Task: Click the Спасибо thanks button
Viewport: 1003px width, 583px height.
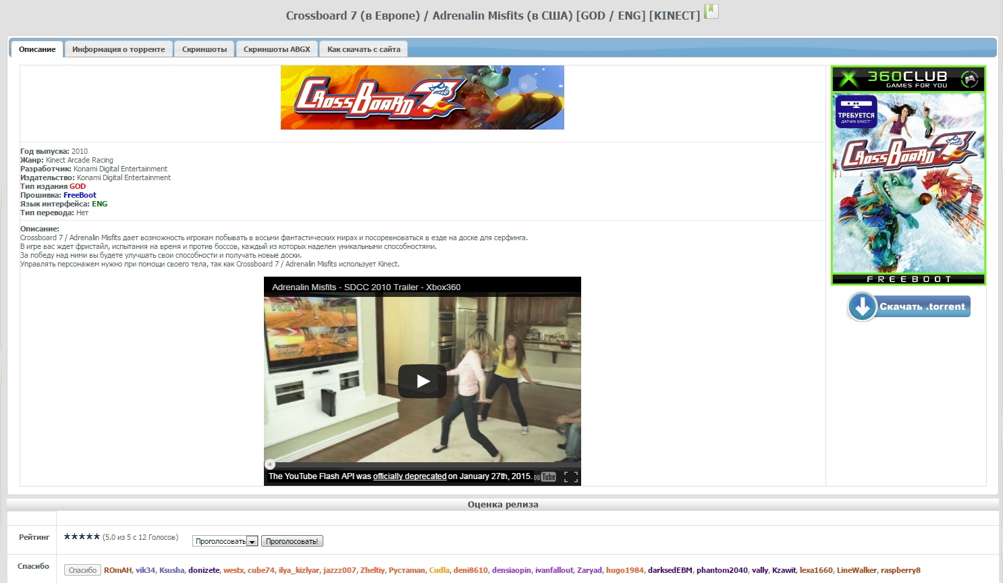Action: coord(82,570)
